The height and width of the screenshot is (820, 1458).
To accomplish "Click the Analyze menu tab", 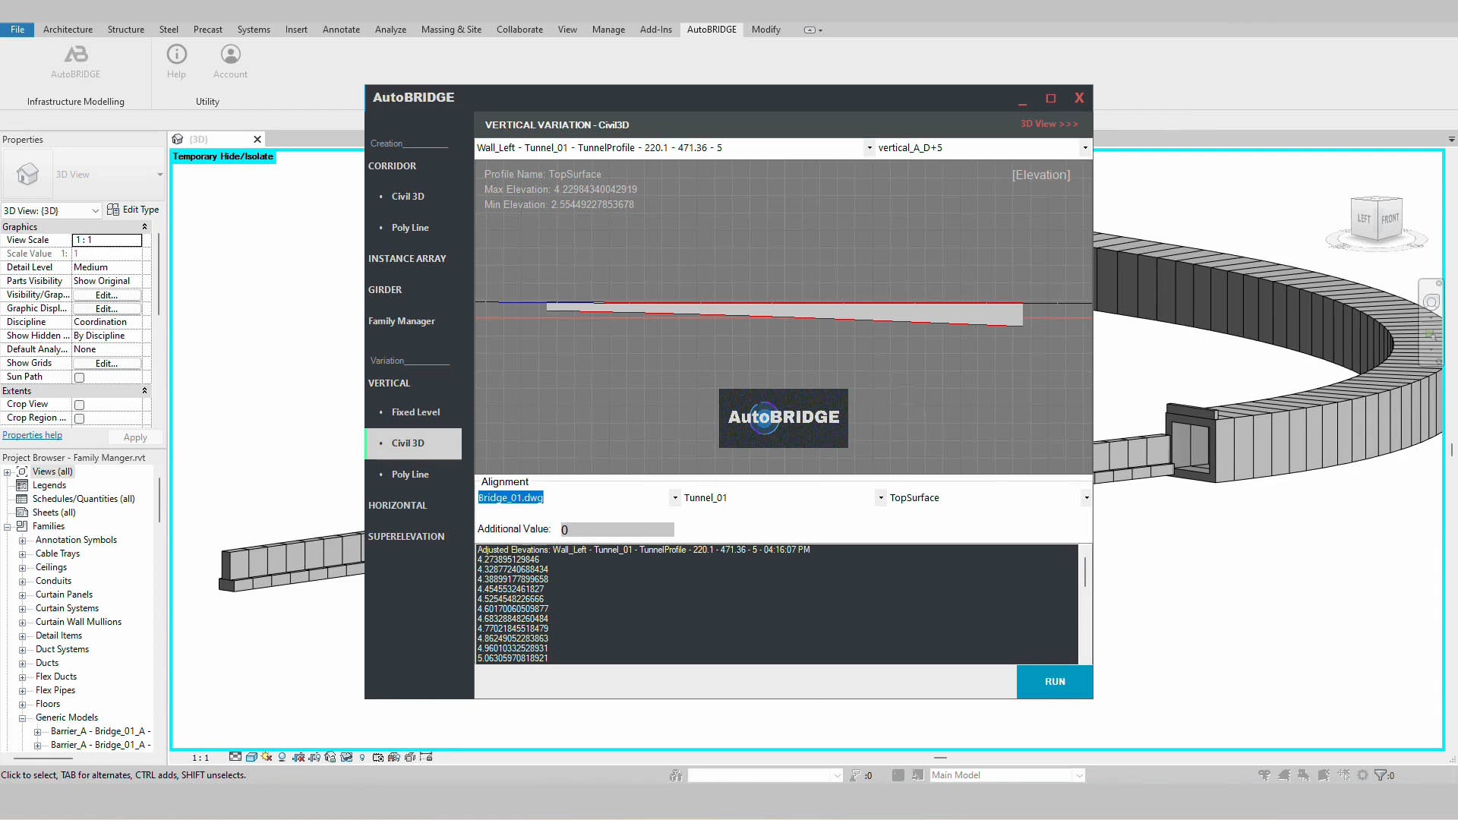I will 390,29.
